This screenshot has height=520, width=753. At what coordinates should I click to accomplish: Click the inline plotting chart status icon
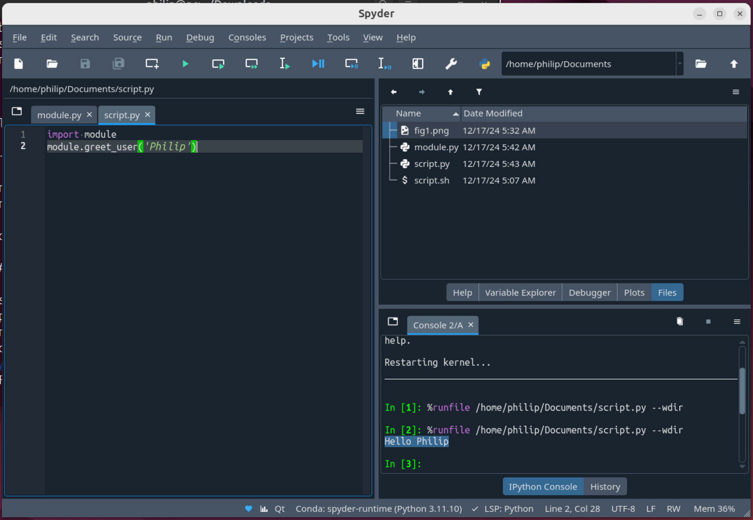264,509
